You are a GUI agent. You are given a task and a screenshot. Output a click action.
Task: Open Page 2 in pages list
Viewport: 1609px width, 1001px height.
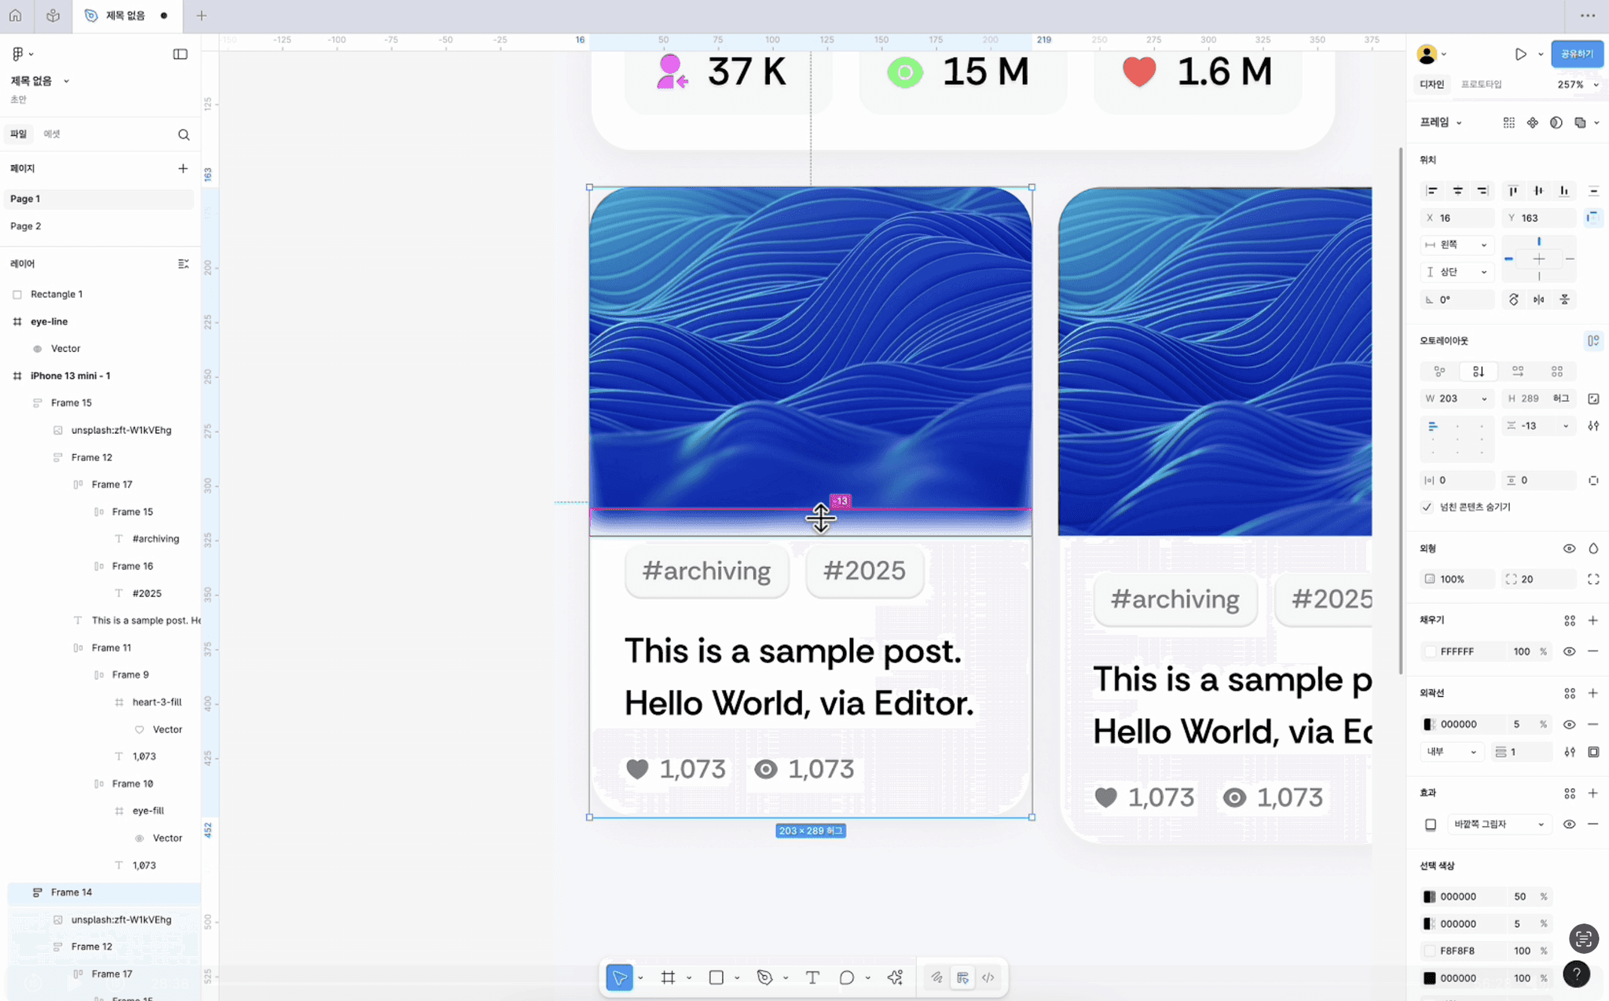26,226
